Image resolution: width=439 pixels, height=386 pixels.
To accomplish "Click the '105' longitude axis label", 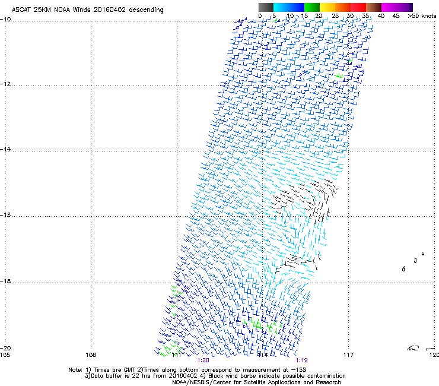I will pos(5,355).
